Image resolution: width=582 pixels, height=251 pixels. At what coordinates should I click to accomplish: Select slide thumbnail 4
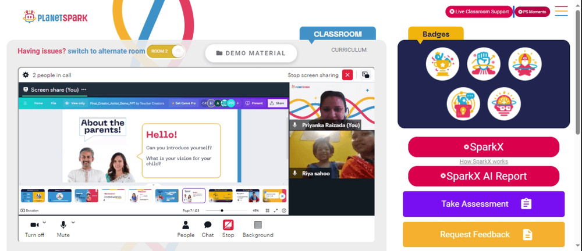tap(113, 195)
